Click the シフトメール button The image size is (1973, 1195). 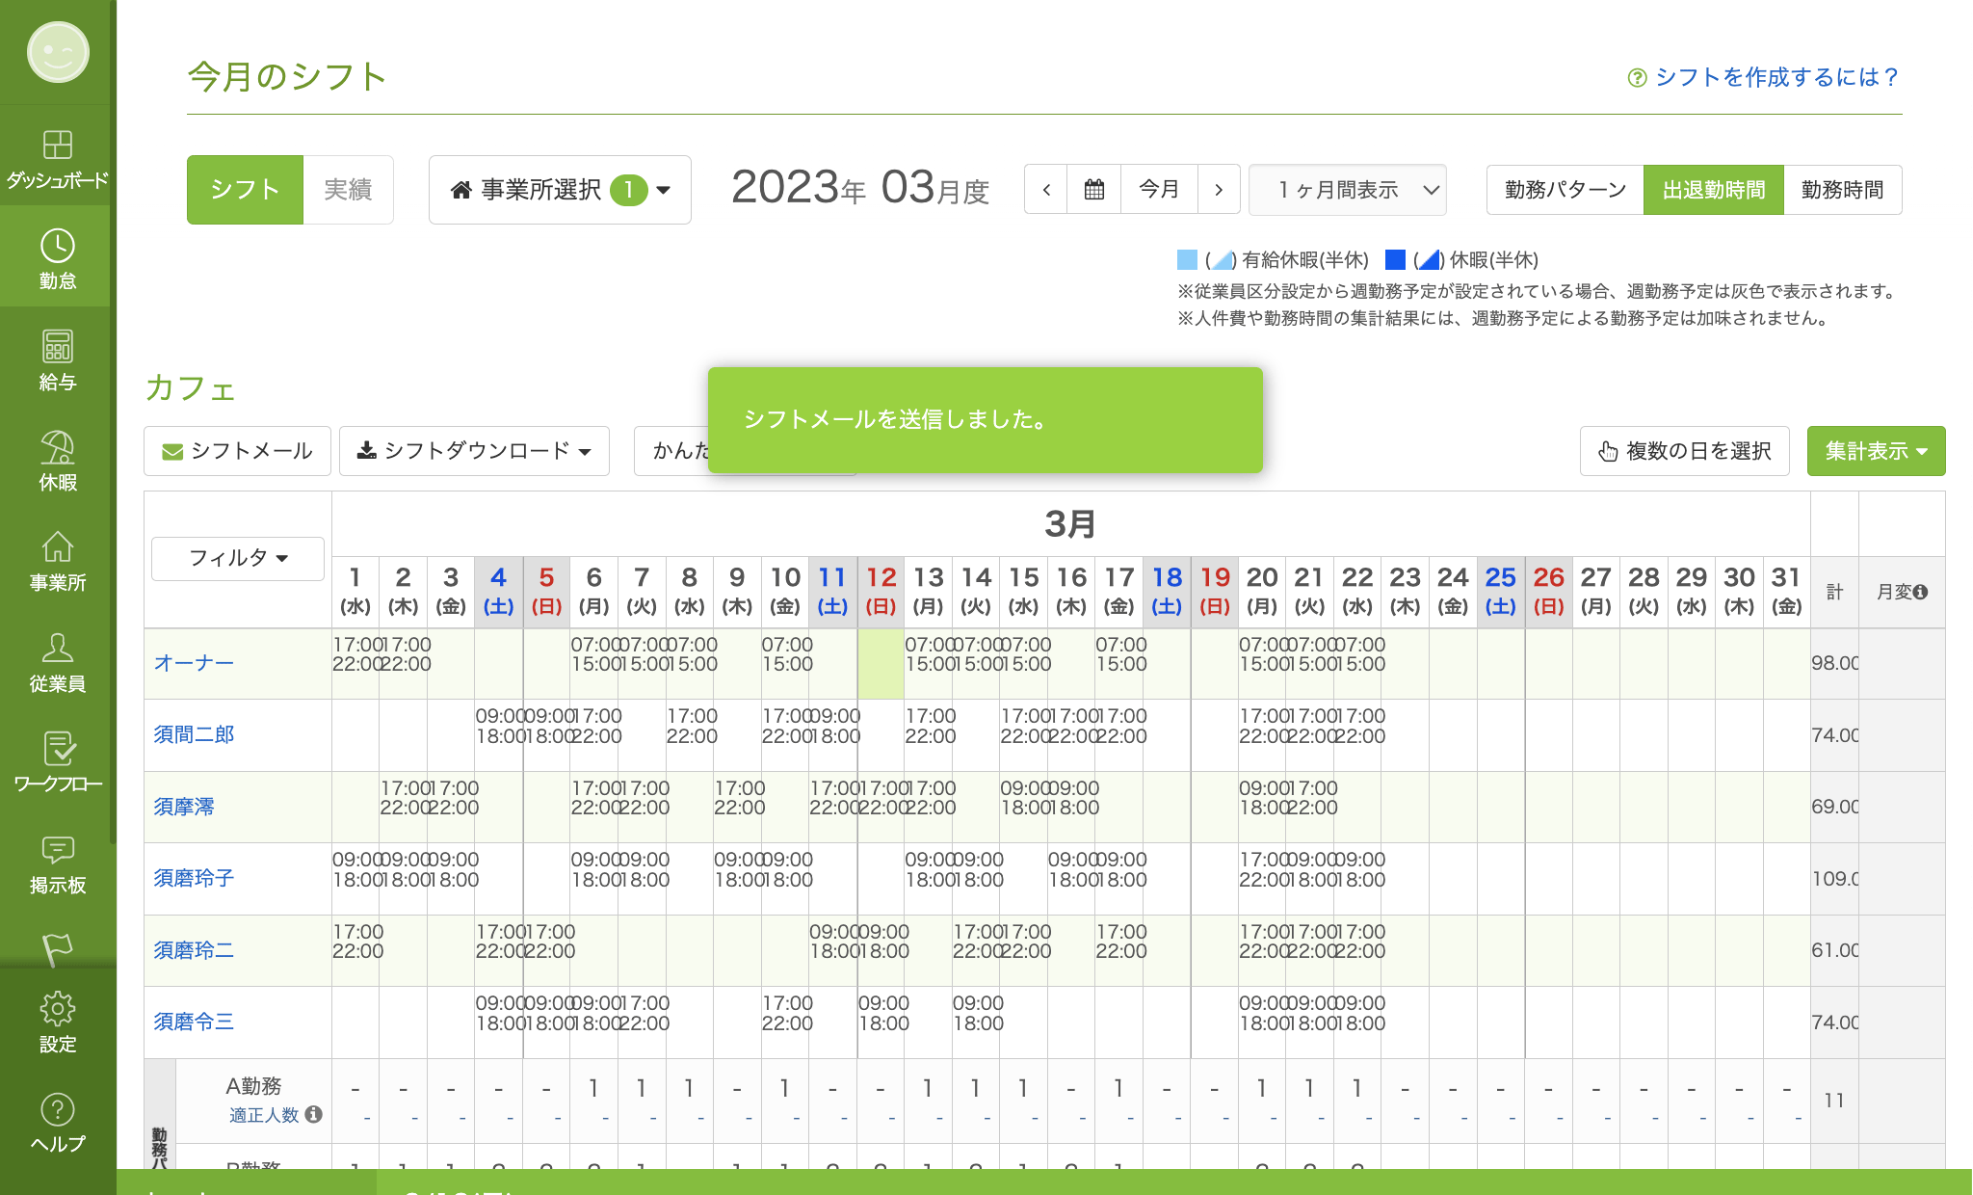point(237,451)
